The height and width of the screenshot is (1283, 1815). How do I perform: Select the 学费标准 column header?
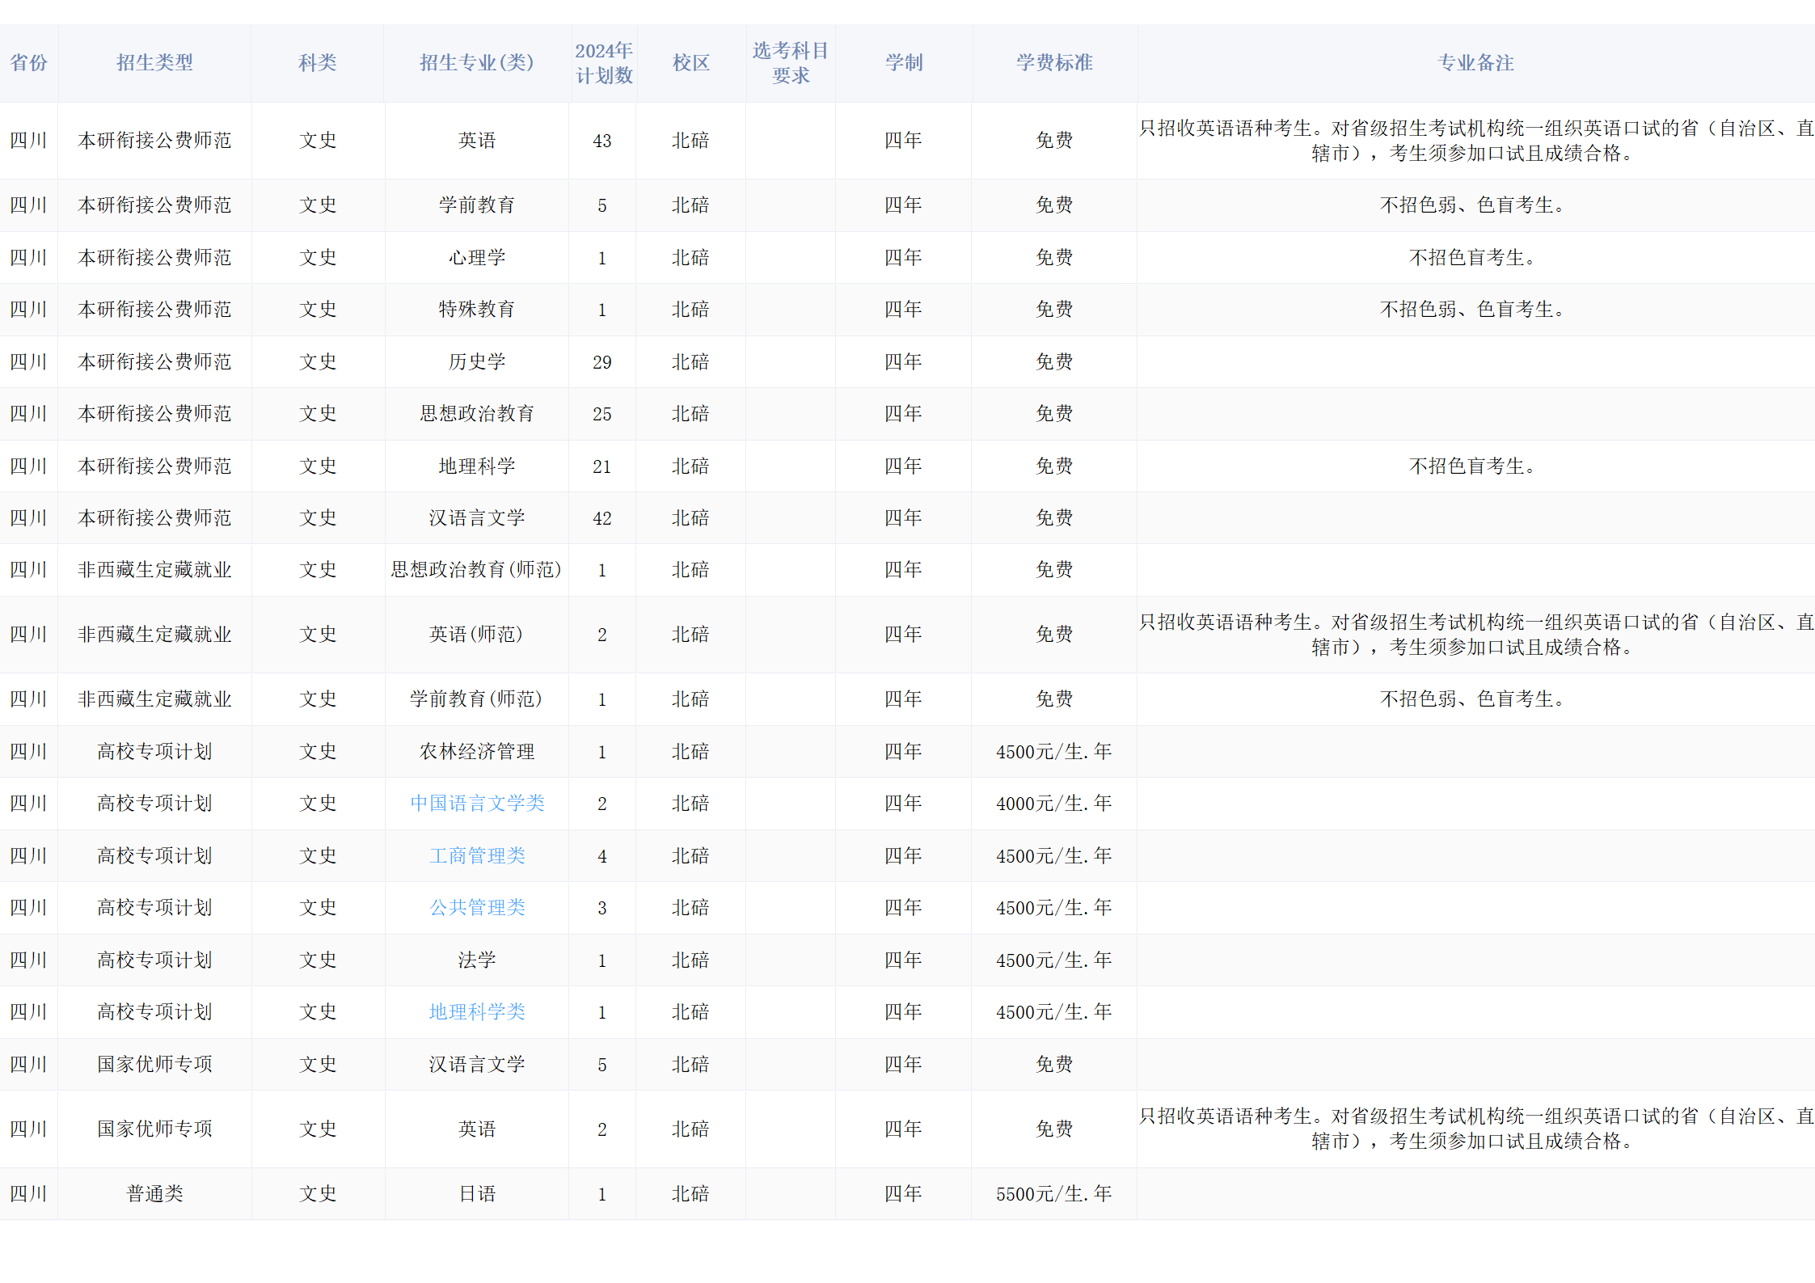click(1054, 62)
